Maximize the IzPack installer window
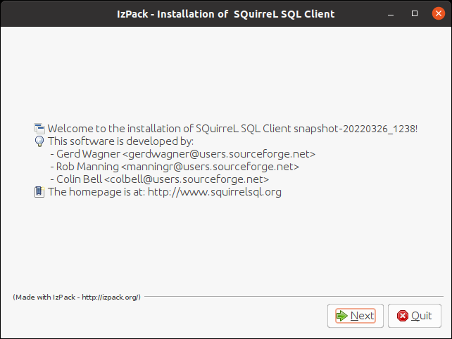452x339 pixels. point(415,13)
